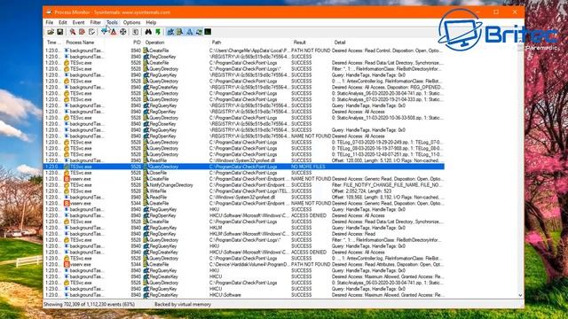Image resolution: width=568 pixels, height=319 pixels.
Task: Click the 'Showing 702,309 of 1,112,230 events' status text
Action: tap(89, 305)
